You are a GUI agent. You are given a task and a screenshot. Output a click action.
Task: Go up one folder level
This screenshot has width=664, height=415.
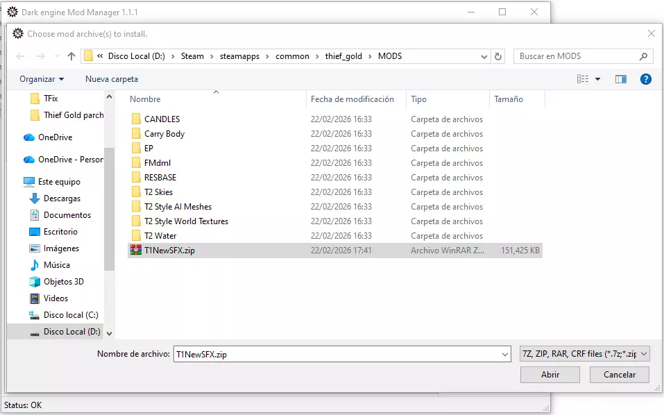point(71,56)
